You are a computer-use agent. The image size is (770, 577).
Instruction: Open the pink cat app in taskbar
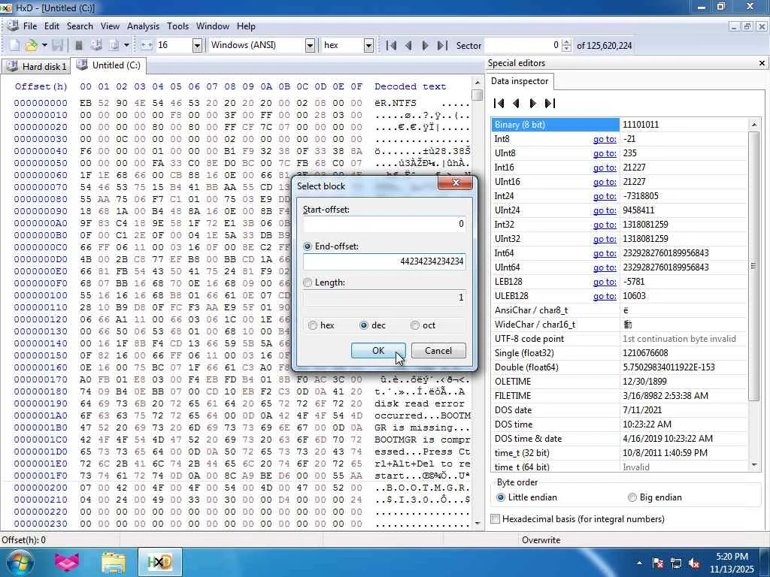67,562
